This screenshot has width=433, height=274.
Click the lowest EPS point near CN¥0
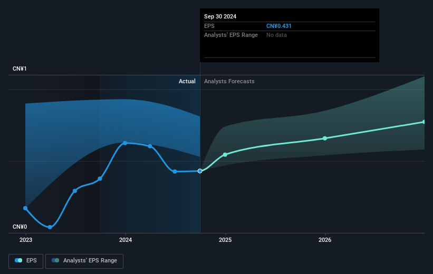point(50,227)
